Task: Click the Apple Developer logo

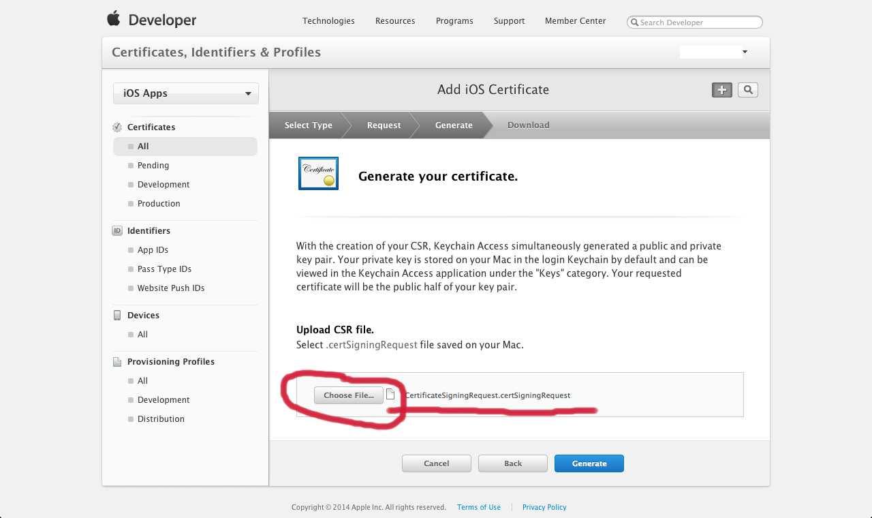Action: [151, 20]
